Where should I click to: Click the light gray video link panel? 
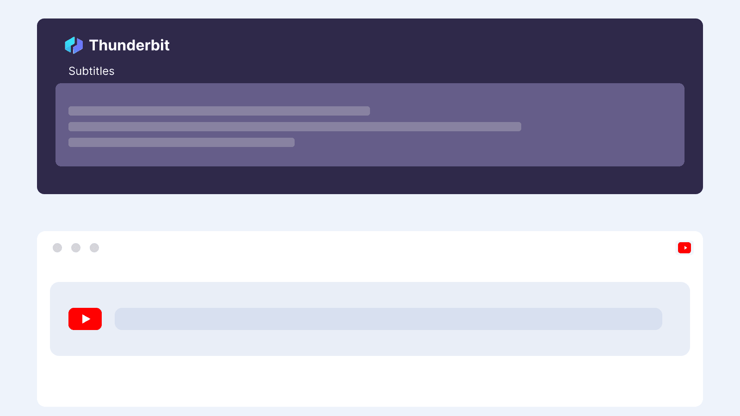(x=370, y=319)
